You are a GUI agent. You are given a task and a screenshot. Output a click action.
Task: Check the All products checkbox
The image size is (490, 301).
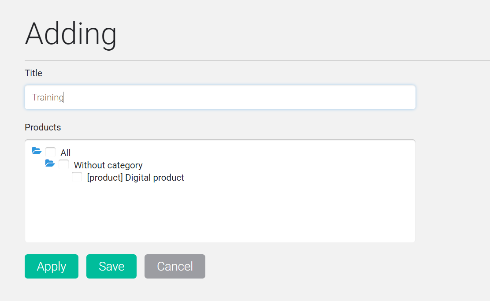[51, 152]
